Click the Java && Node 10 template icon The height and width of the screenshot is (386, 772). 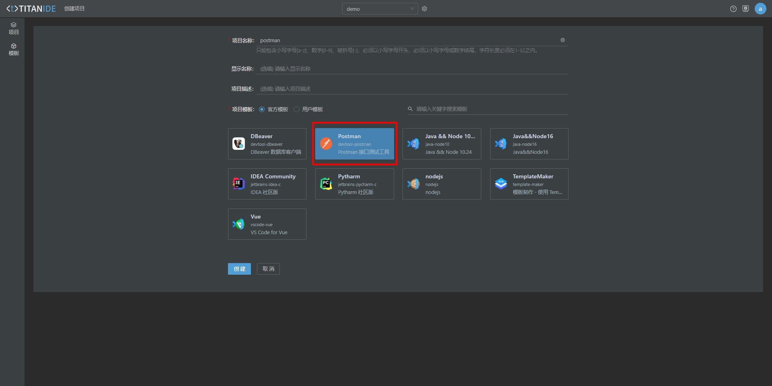[413, 143]
